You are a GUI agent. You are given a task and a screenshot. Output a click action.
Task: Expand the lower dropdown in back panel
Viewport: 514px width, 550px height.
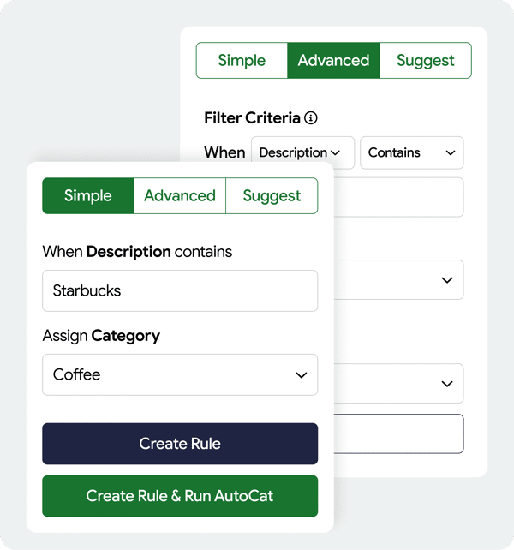tap(398, 384)
